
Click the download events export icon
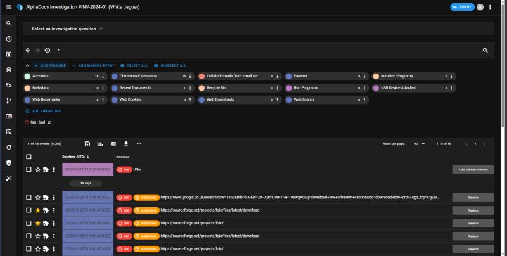[x=125, y=144]
